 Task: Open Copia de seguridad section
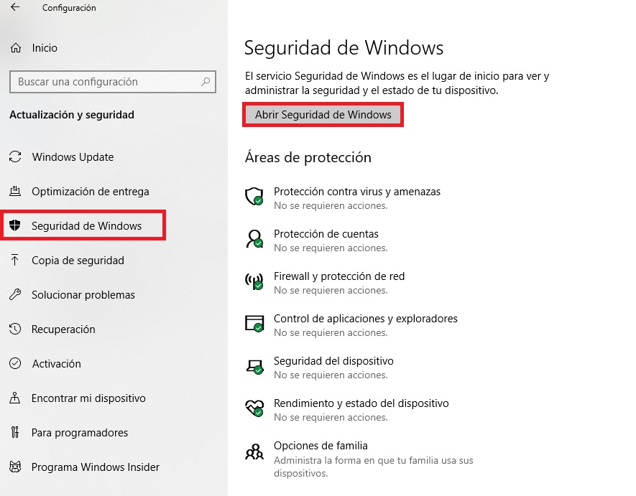point(78,260)
